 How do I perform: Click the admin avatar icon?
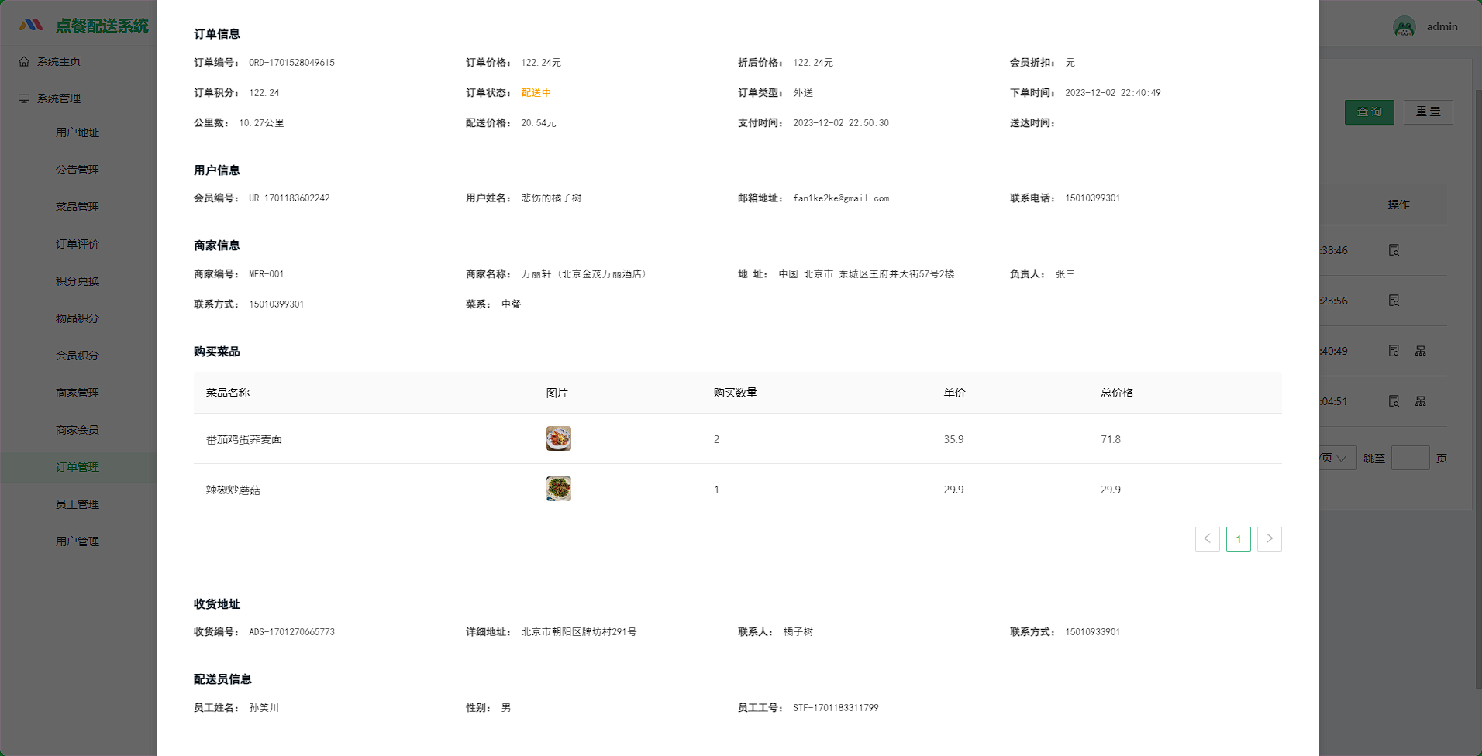[x=1404, y=26]
